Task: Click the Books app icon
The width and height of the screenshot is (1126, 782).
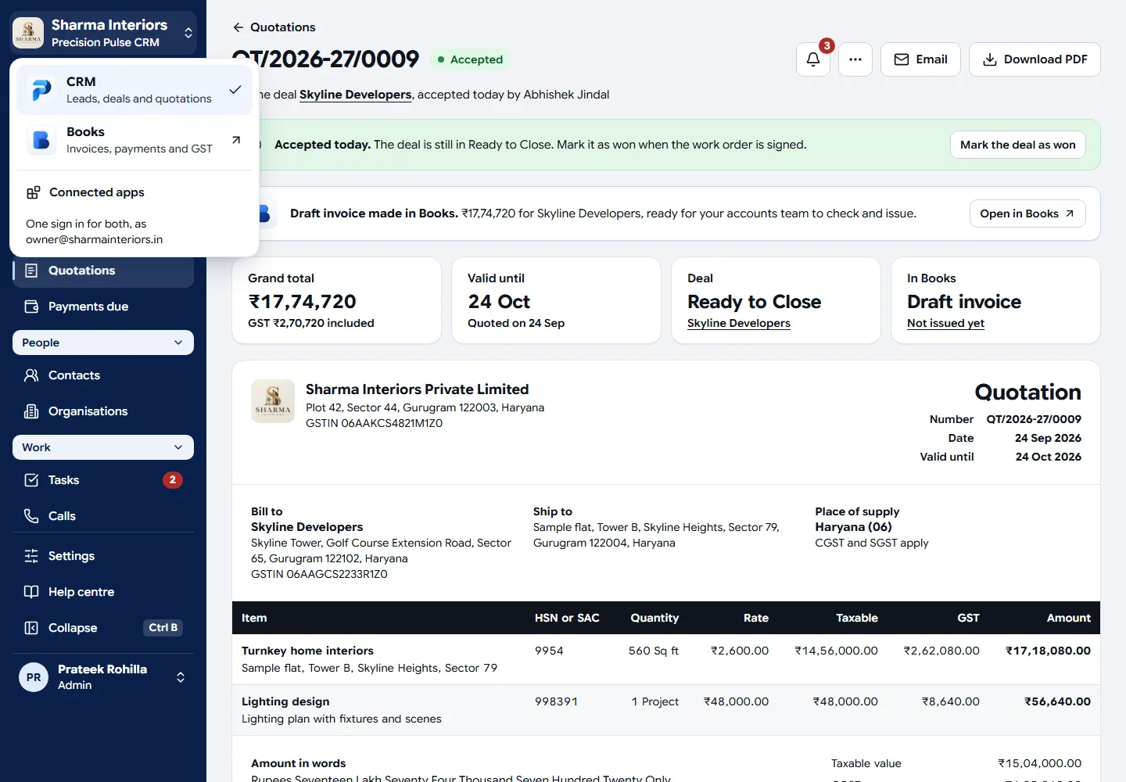Action: (x=41, y=140)
